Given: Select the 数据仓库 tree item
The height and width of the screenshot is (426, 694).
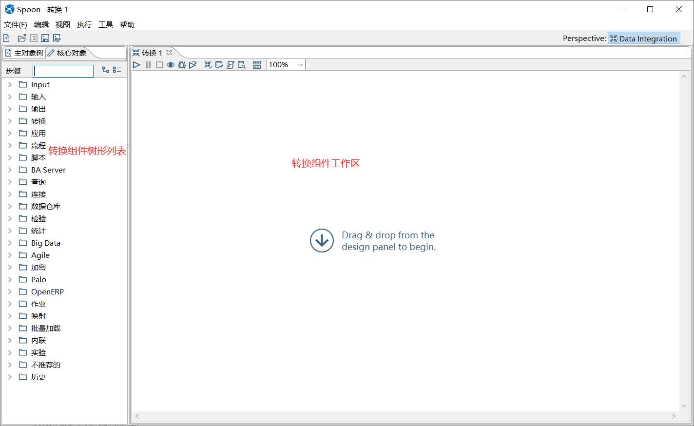Looking at the screenshot, I should (x=46, y=206).
